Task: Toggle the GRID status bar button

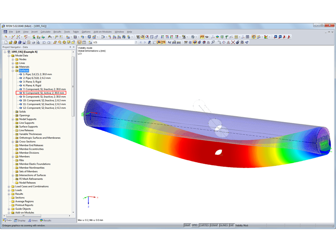Action: click(x=195, y=225)
